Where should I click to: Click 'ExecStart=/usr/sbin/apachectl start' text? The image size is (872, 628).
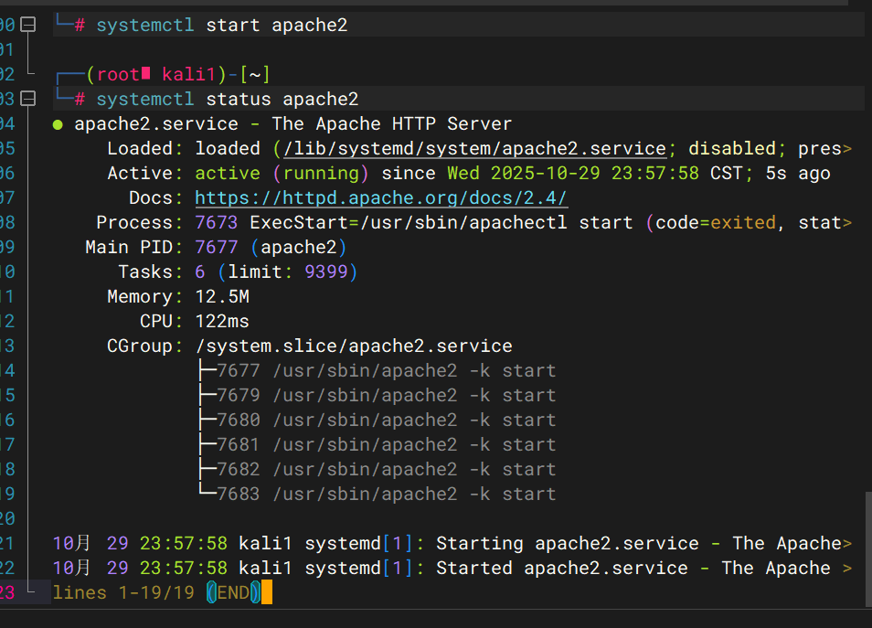(x=441, y=222)
